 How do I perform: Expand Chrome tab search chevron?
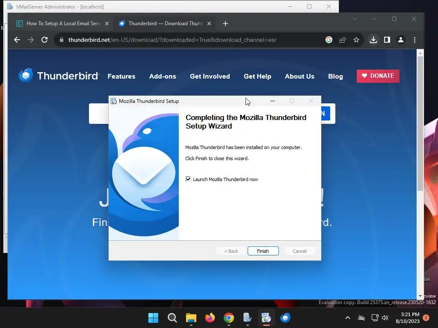pos(355,19)
